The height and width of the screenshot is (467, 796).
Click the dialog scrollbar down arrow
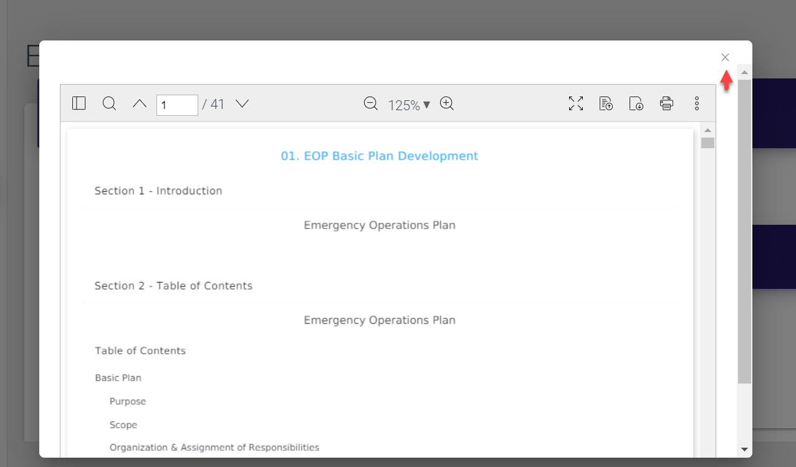coord(744,449)
